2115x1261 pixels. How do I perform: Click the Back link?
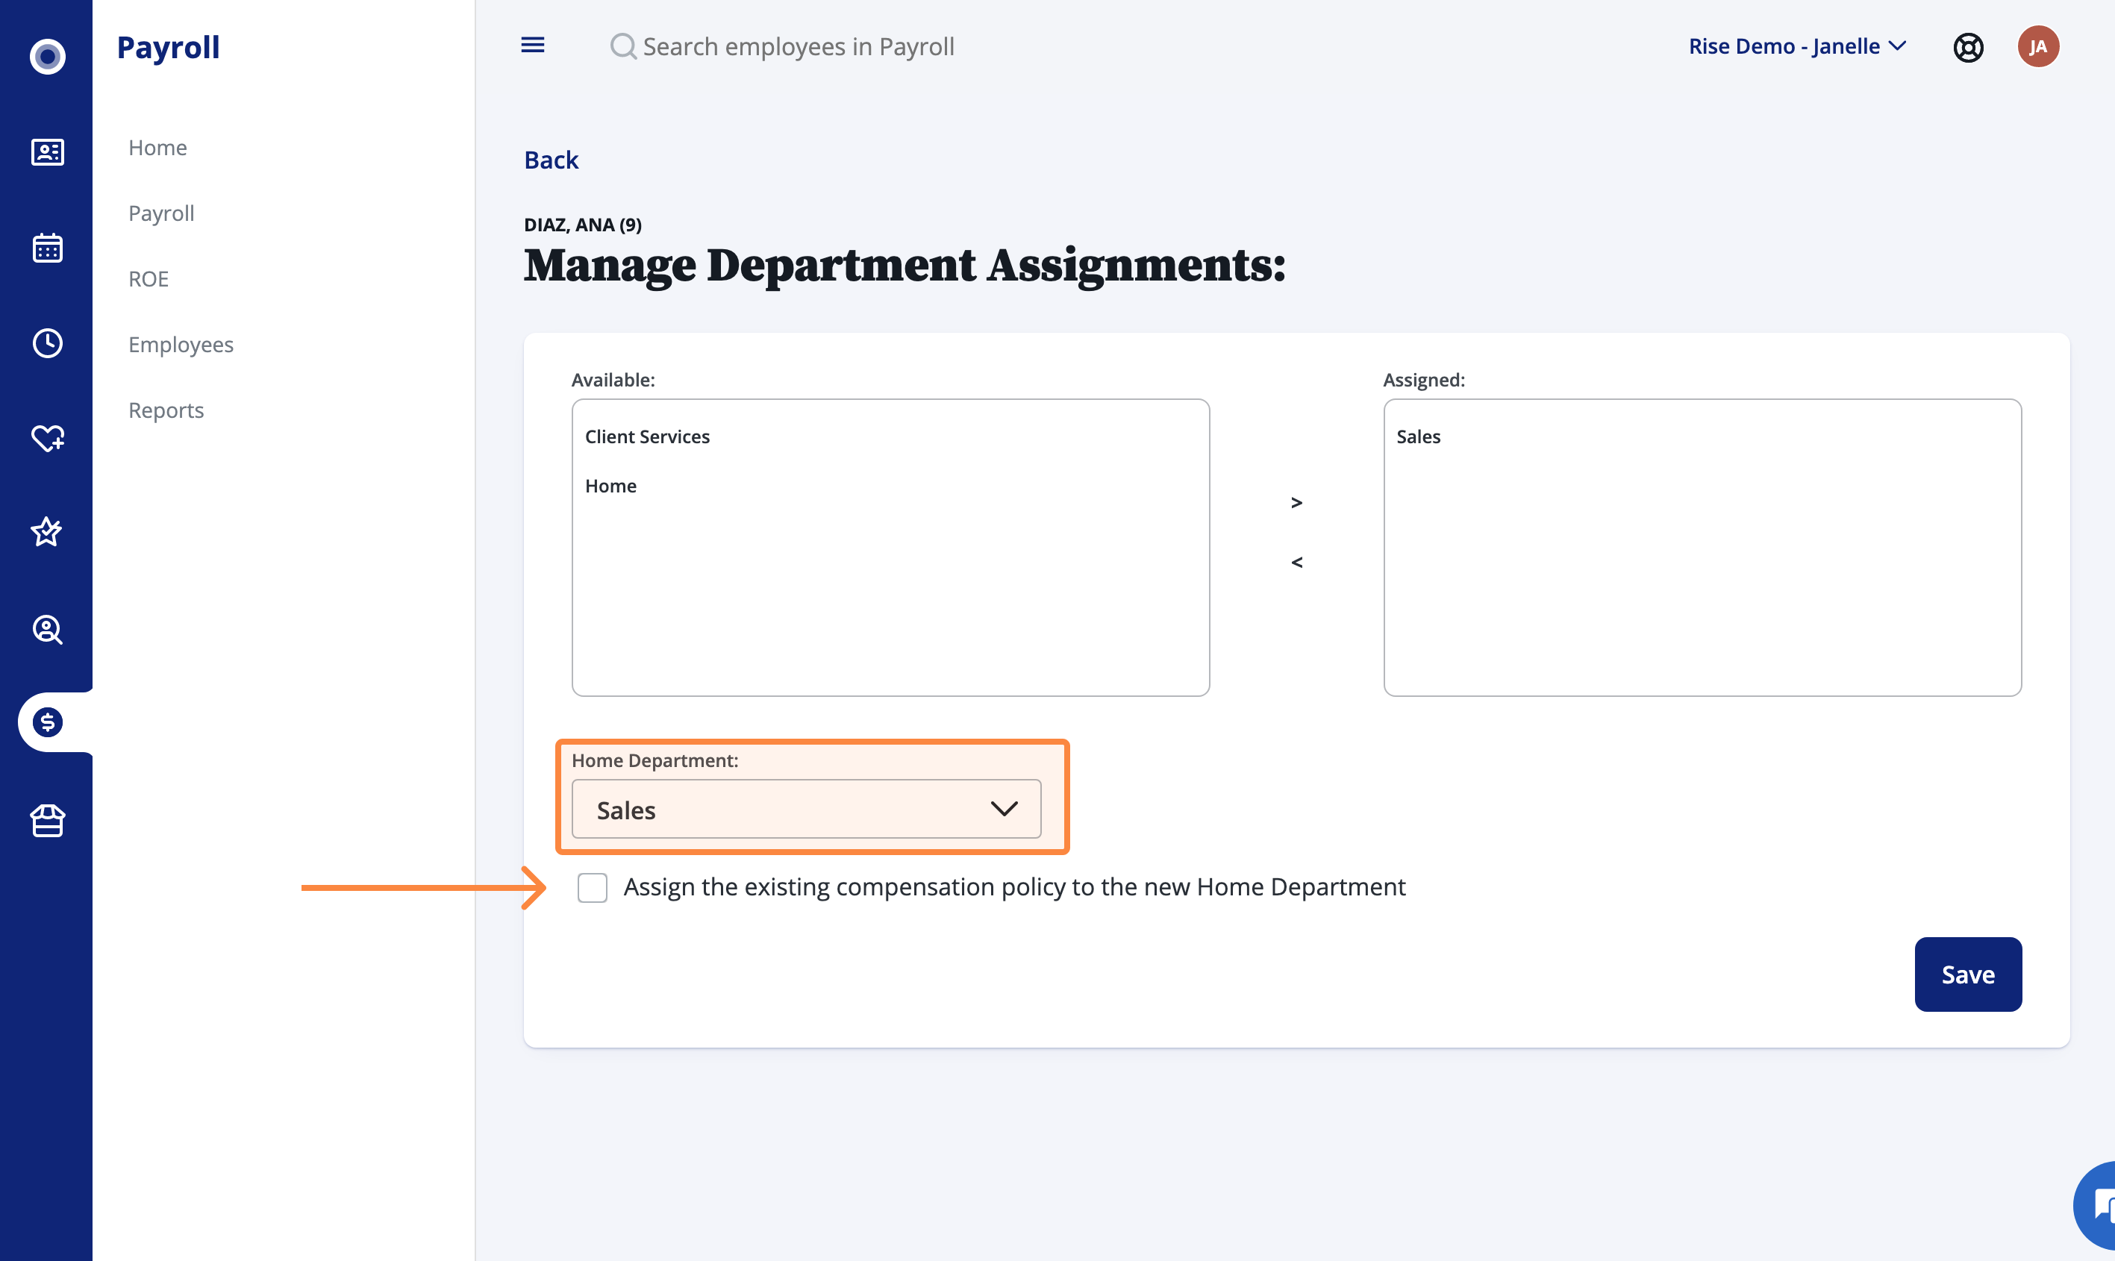[x=552, y=160]
